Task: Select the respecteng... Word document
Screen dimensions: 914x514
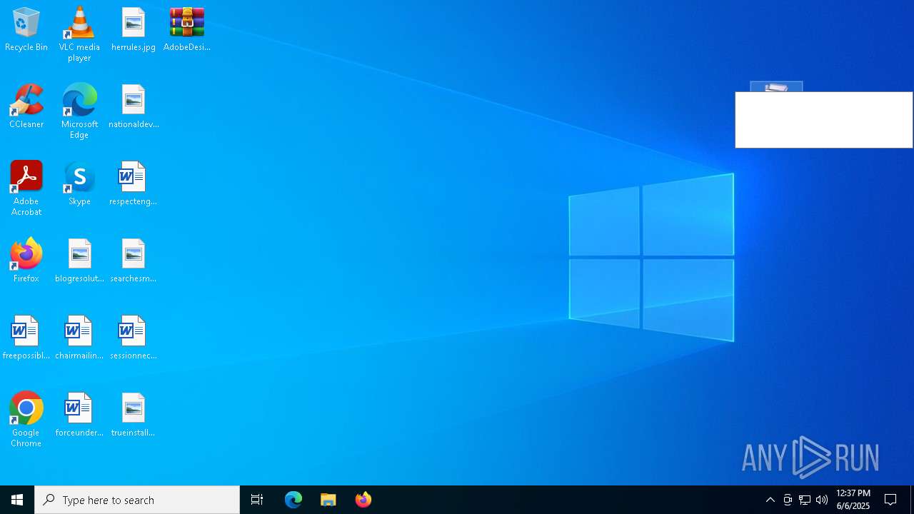Action: [x=134, y=184]
